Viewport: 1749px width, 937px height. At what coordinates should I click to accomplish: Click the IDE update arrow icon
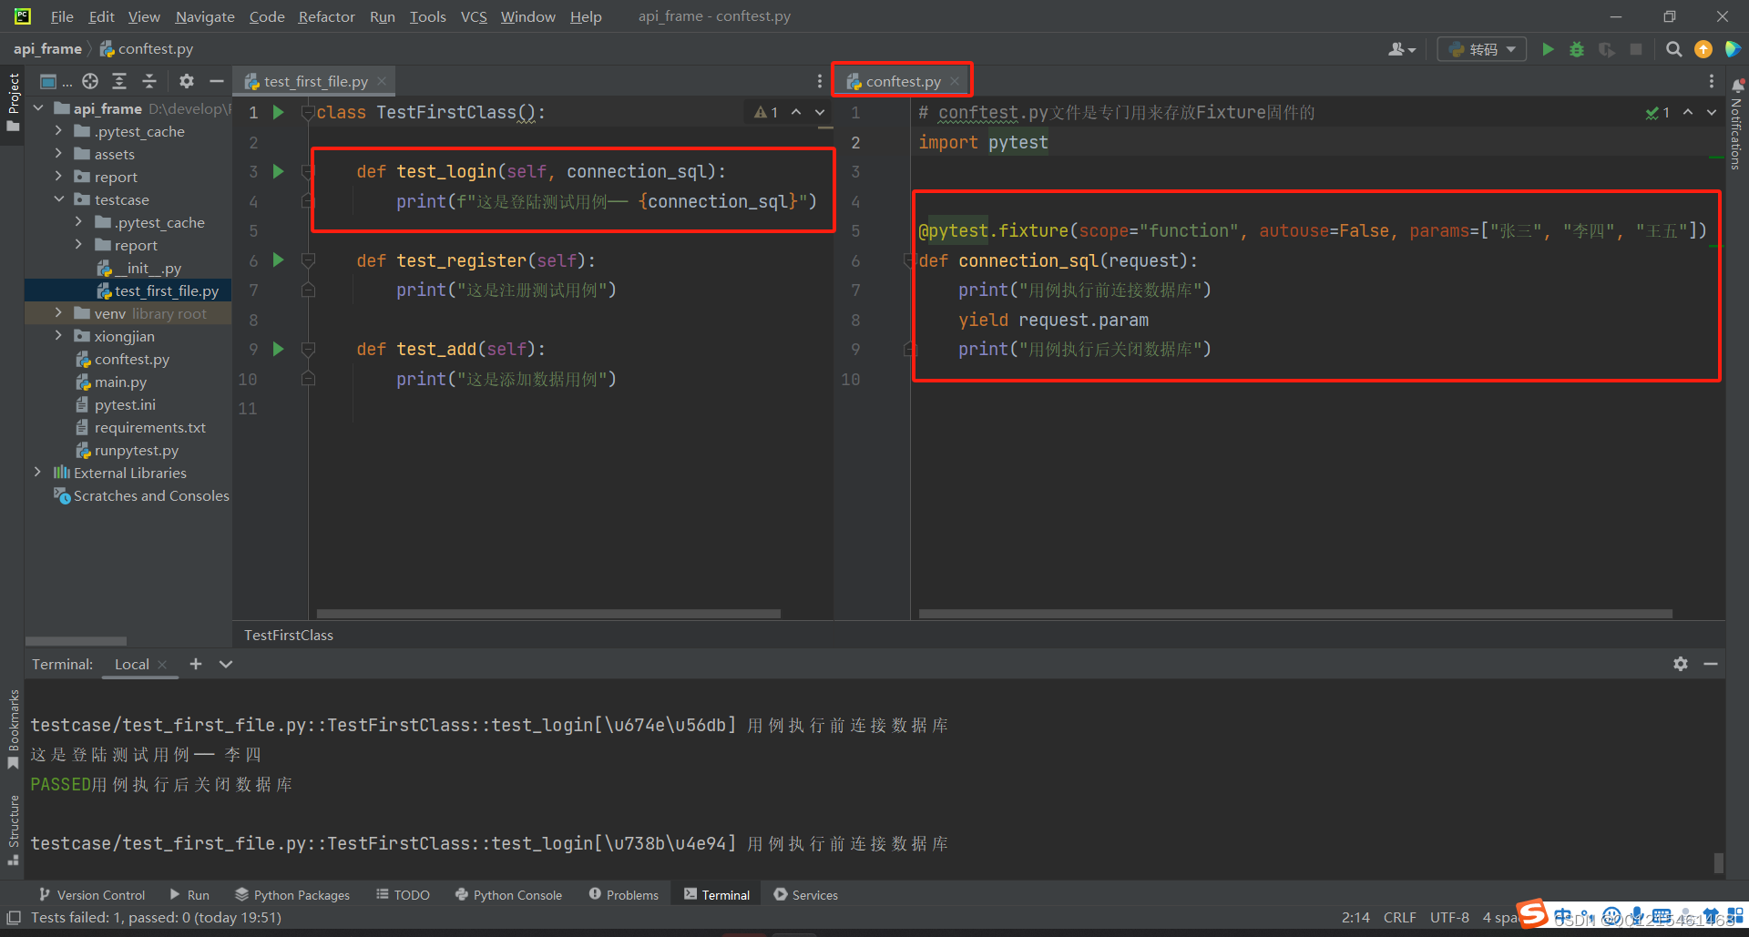(x=1703, y=49)
